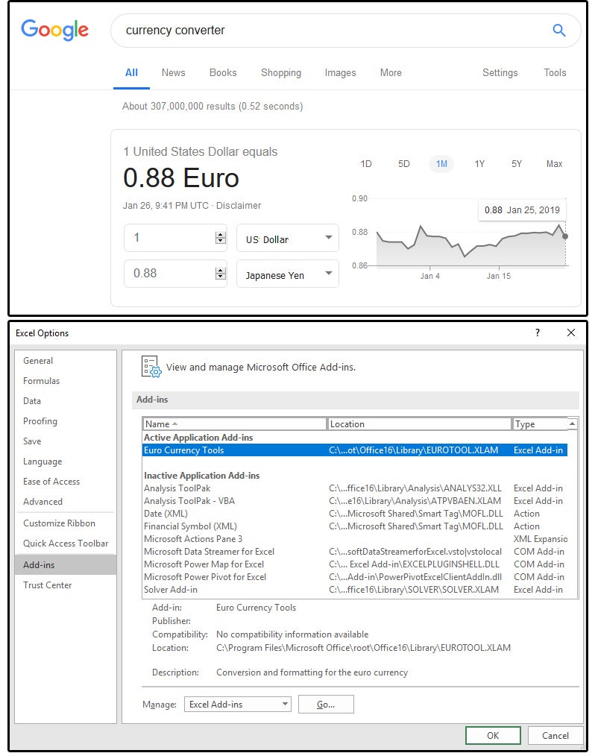Open the Manage Excel Add-ins dropdown
This screenshot has width=595, height=756.
pyautogui.click(x=238, y=705)
